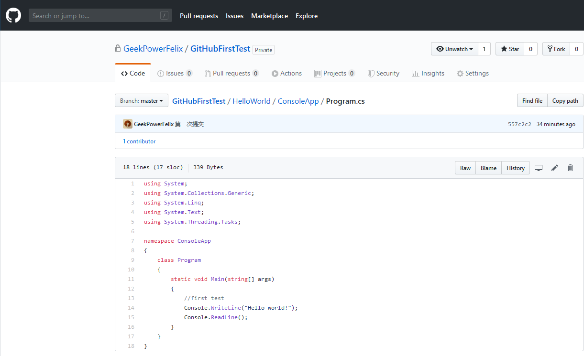Expand the Branch: master selector
Image resolution: width=584 pixels, height=356 pixels.
pos(142,101)
